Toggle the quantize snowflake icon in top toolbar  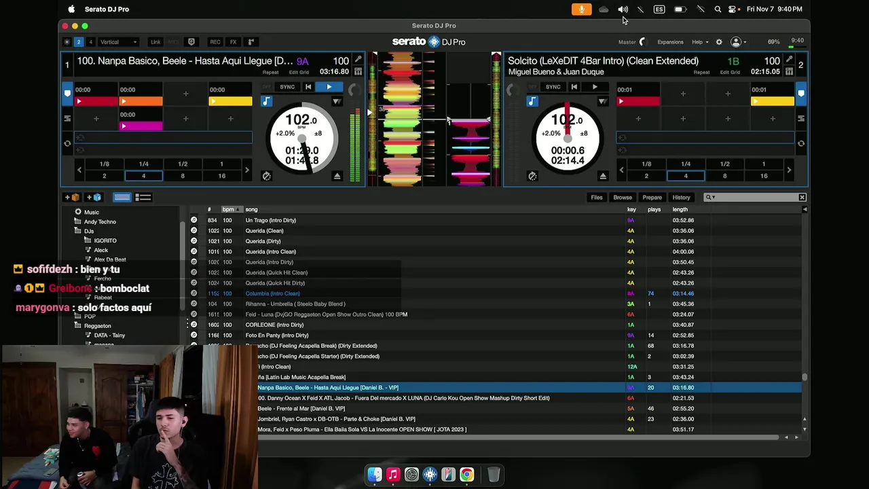click(x=67, y=42)
